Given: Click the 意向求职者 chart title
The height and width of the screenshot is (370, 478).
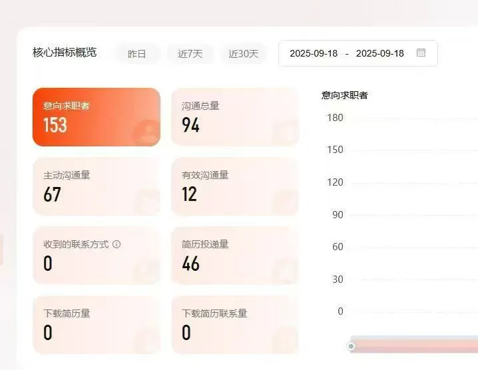Looking at the screenshot, I should click(344, 95).
